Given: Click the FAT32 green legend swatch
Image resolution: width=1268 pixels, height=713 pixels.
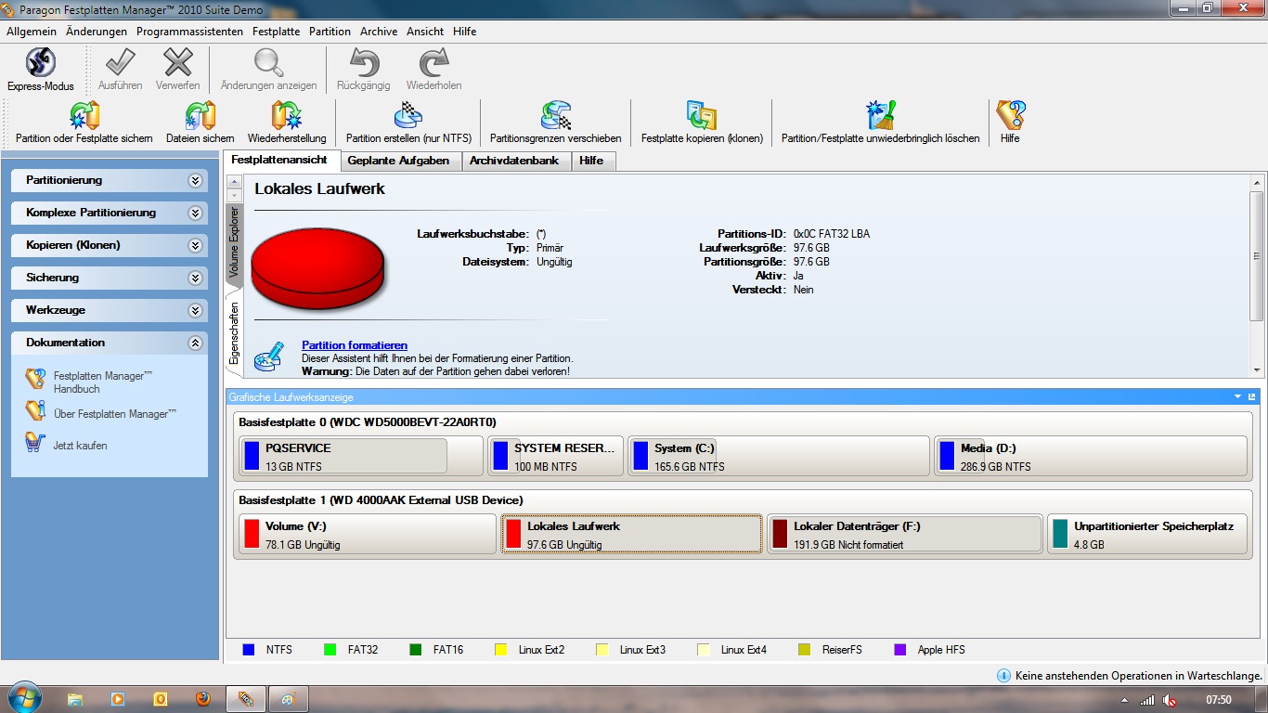Looking at the screenshot, I should [x=330, y=650].
